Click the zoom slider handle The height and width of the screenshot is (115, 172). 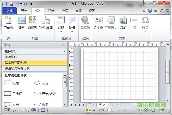click(x=115, y=110)
